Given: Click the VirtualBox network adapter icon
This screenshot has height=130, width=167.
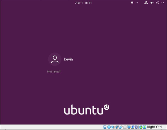Looking at the screenshot, I should tap(117, 127).
